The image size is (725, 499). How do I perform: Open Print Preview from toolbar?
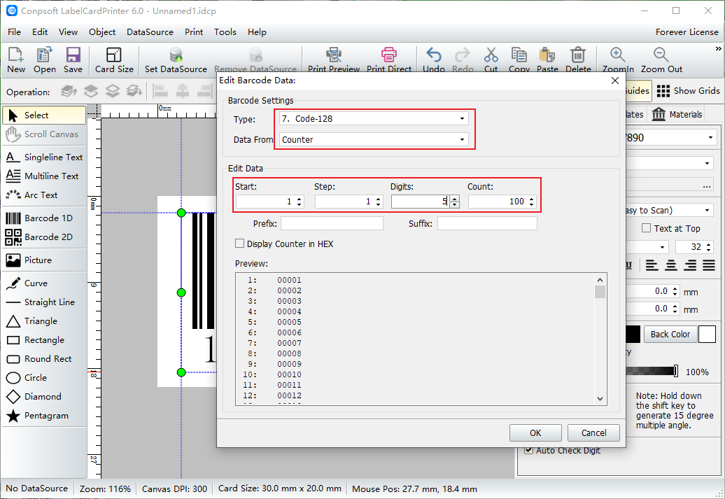tap(334, 60)
